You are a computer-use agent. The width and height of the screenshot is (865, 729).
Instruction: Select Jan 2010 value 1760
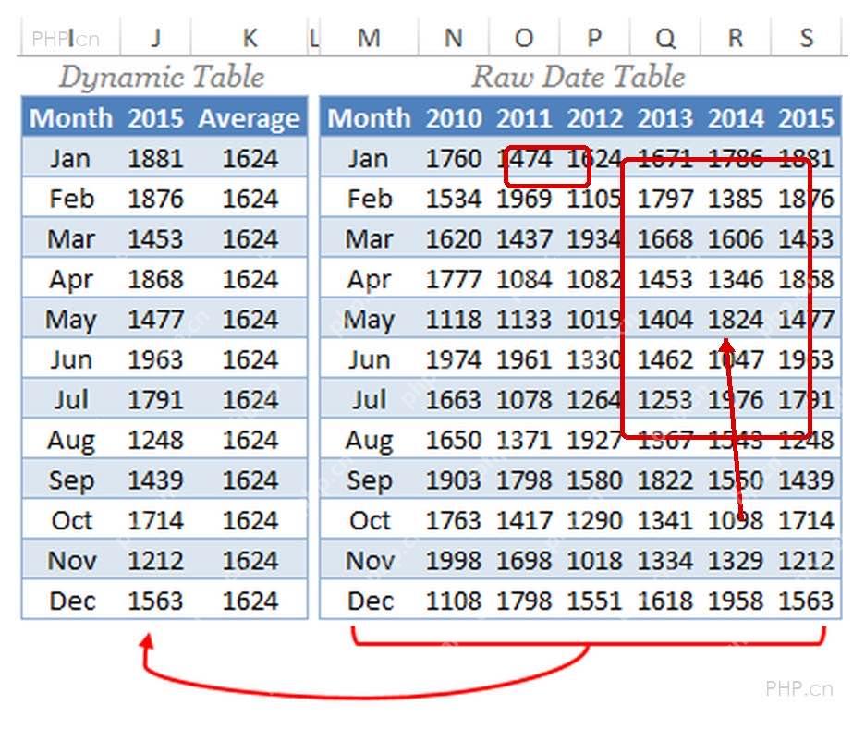454,158
